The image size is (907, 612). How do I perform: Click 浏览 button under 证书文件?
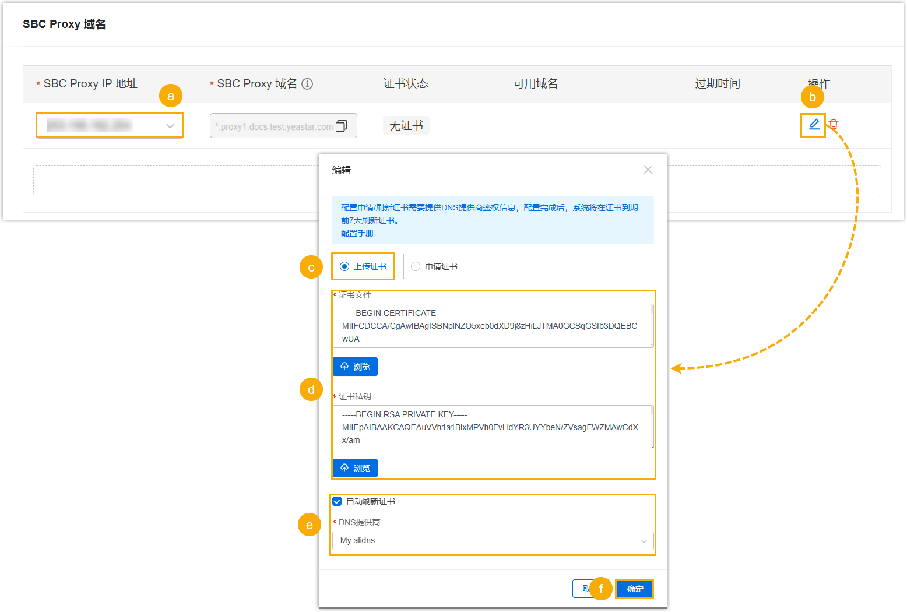coord(355,367)
